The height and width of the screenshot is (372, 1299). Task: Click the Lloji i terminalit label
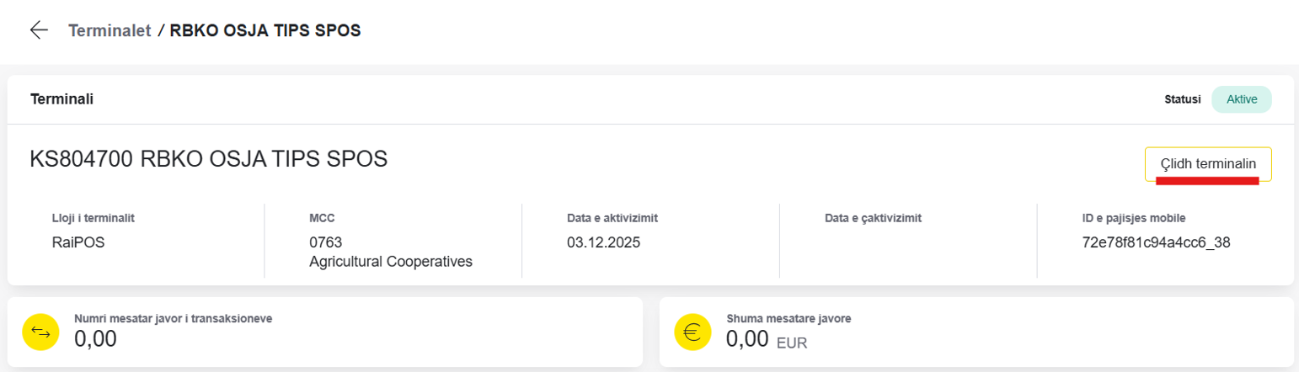[94, 218]
